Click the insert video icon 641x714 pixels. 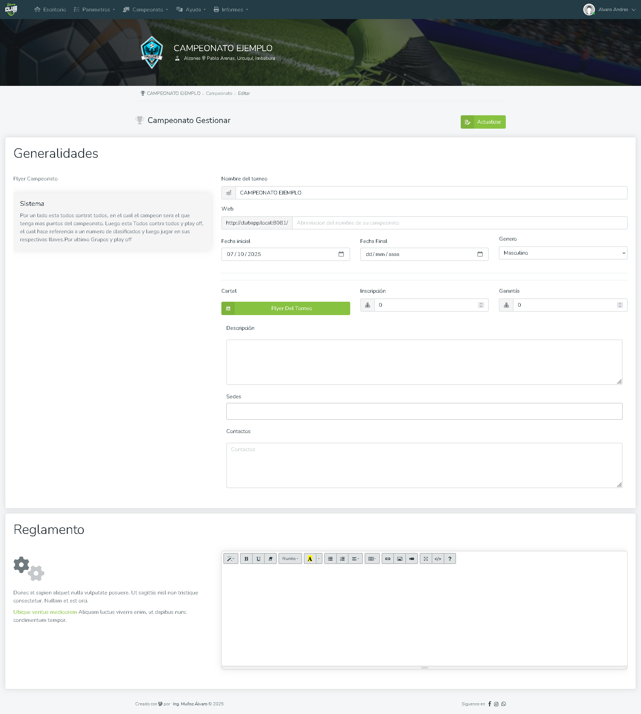coord(411,559)
